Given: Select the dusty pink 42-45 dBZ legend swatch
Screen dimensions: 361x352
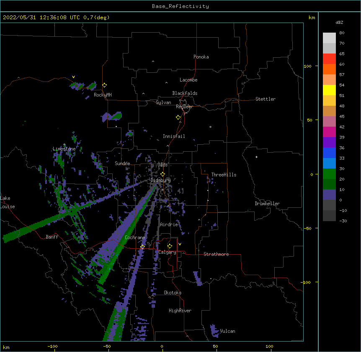Looking at the screenshot, I should [329, 122].
